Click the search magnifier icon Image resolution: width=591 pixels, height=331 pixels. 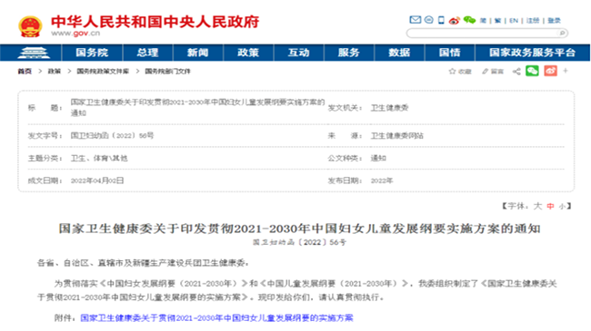562,33
